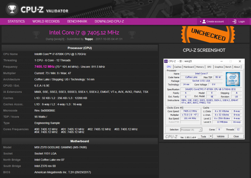Click the CPU-Z VALIDATOR site title
The height and width of the screenshot is (178, 251).
pyautogui.click(x=44, y=10)
